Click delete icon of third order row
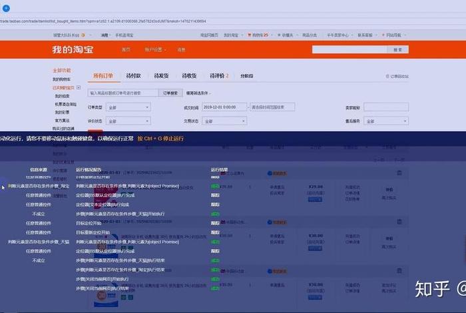Viewport: 466px width, 313px height. [x=399, y=270]
